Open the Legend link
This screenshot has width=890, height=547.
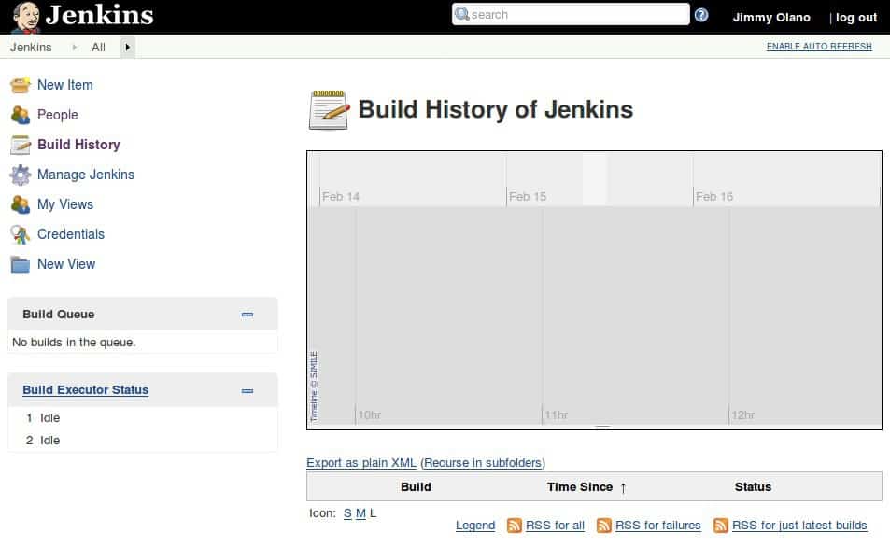475,526
